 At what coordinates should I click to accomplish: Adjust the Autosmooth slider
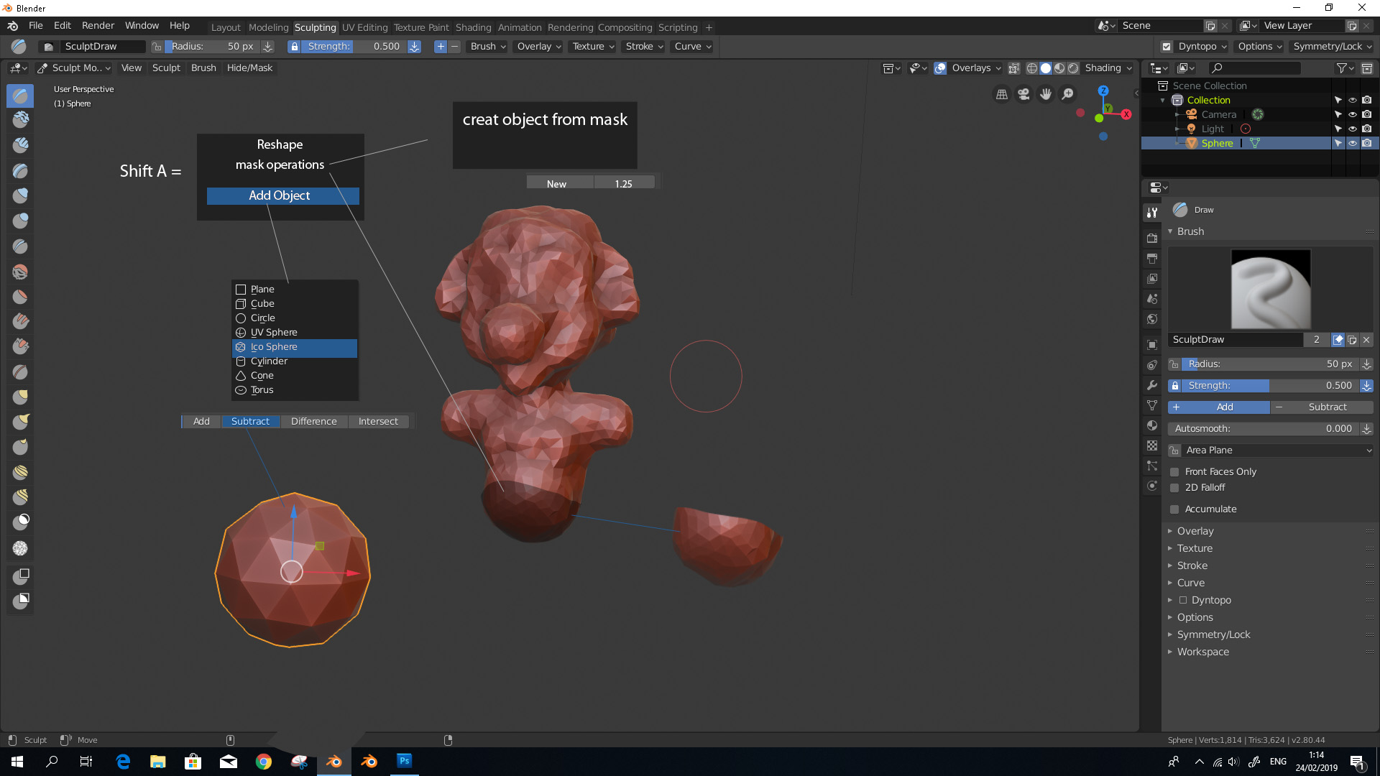point(1264,429)
